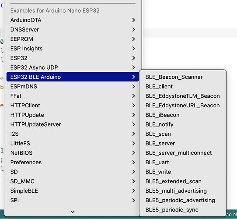Open the BLE_client example sketch
The image size is (237, 219).
183,86
